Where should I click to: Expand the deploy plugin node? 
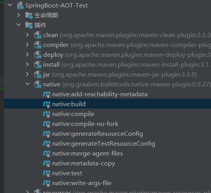point(27,54)
